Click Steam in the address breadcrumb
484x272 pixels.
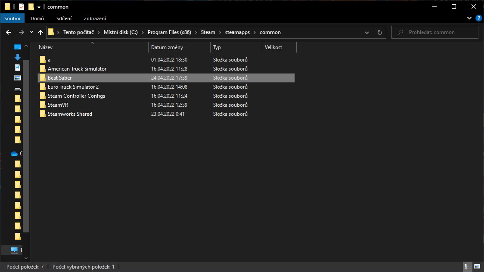[x=208, y=32]
